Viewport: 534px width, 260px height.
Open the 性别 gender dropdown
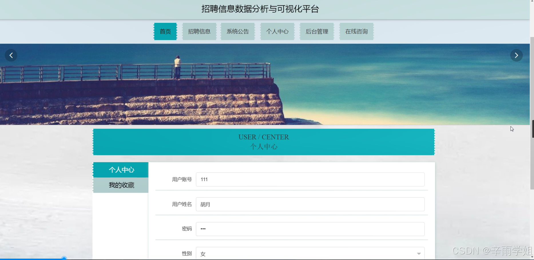(x=310, y=253)
